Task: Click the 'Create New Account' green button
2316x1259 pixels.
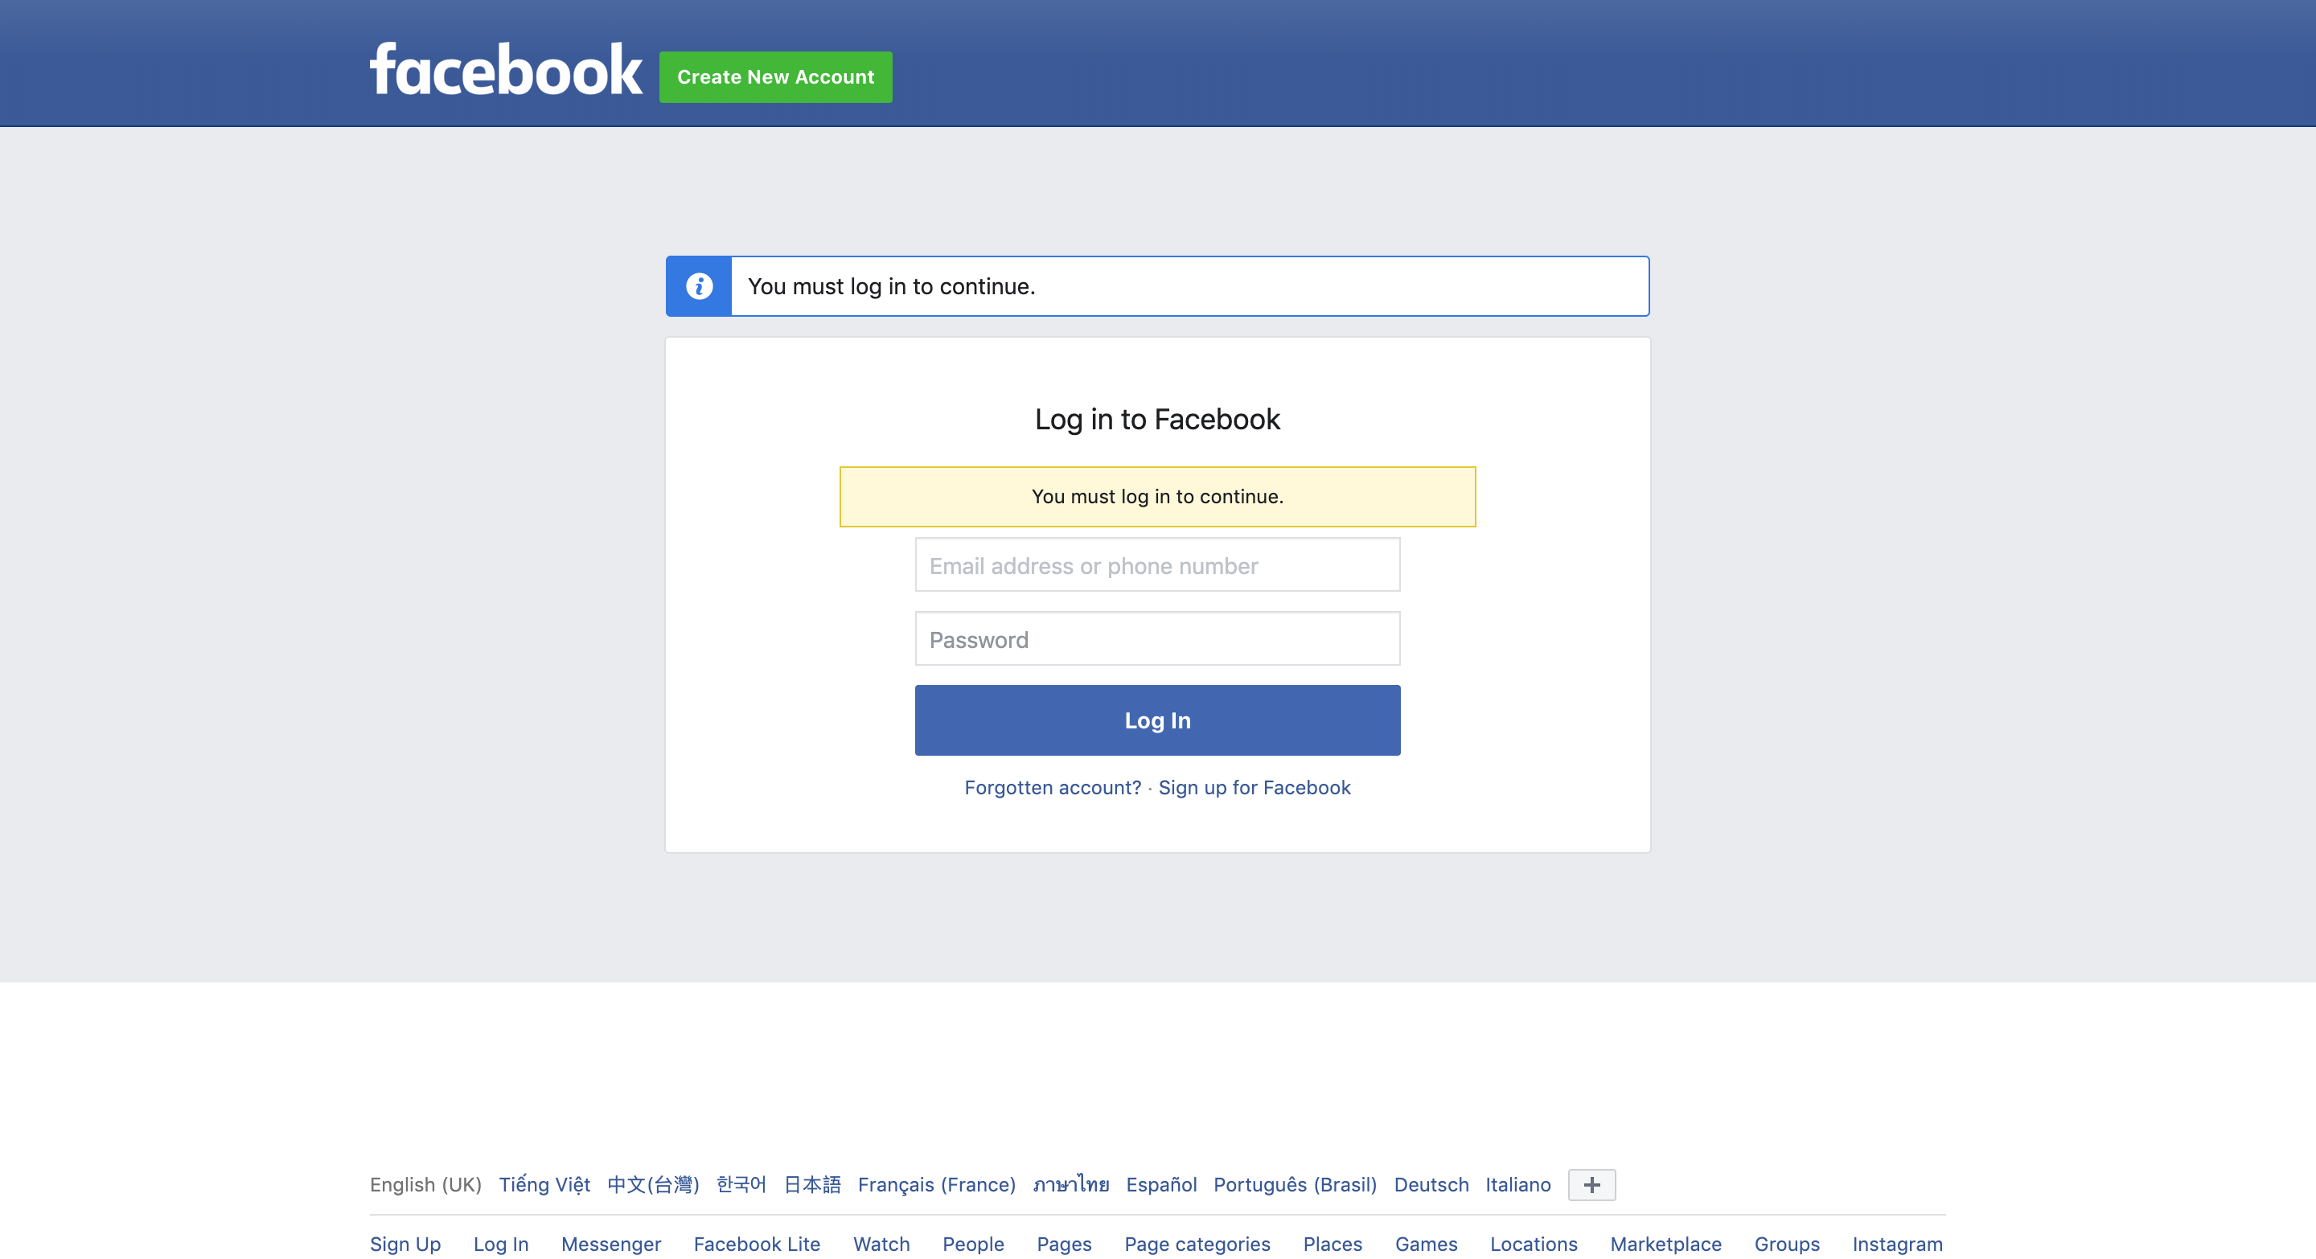Action: [774, 76]
